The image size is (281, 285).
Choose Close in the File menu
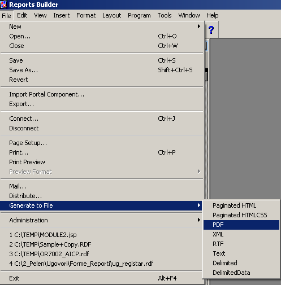click(102, 46)
